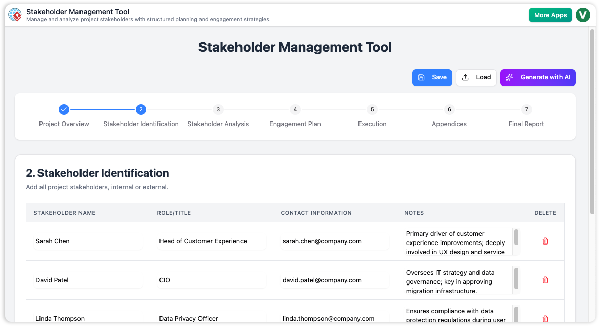Click the Load upload icon
Screen dimensions: 599x326
(x=466, y=77)
